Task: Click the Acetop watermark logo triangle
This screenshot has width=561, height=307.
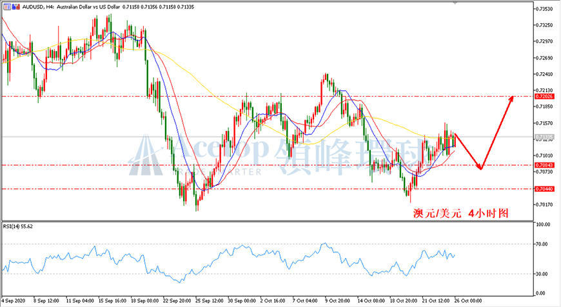Action: 146,155
